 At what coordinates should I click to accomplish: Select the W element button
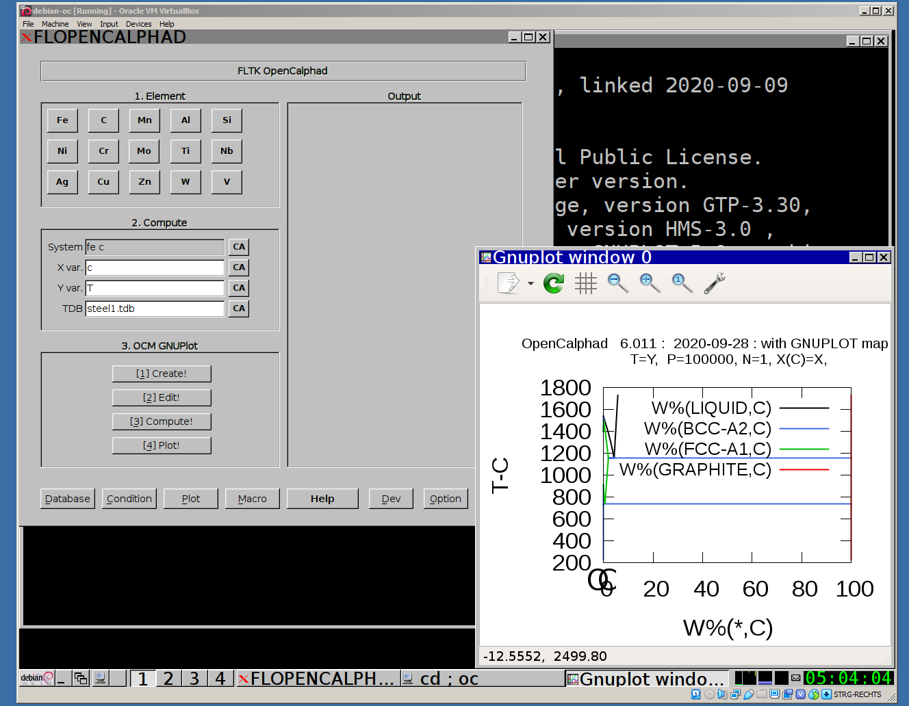(x=185, y=182)
